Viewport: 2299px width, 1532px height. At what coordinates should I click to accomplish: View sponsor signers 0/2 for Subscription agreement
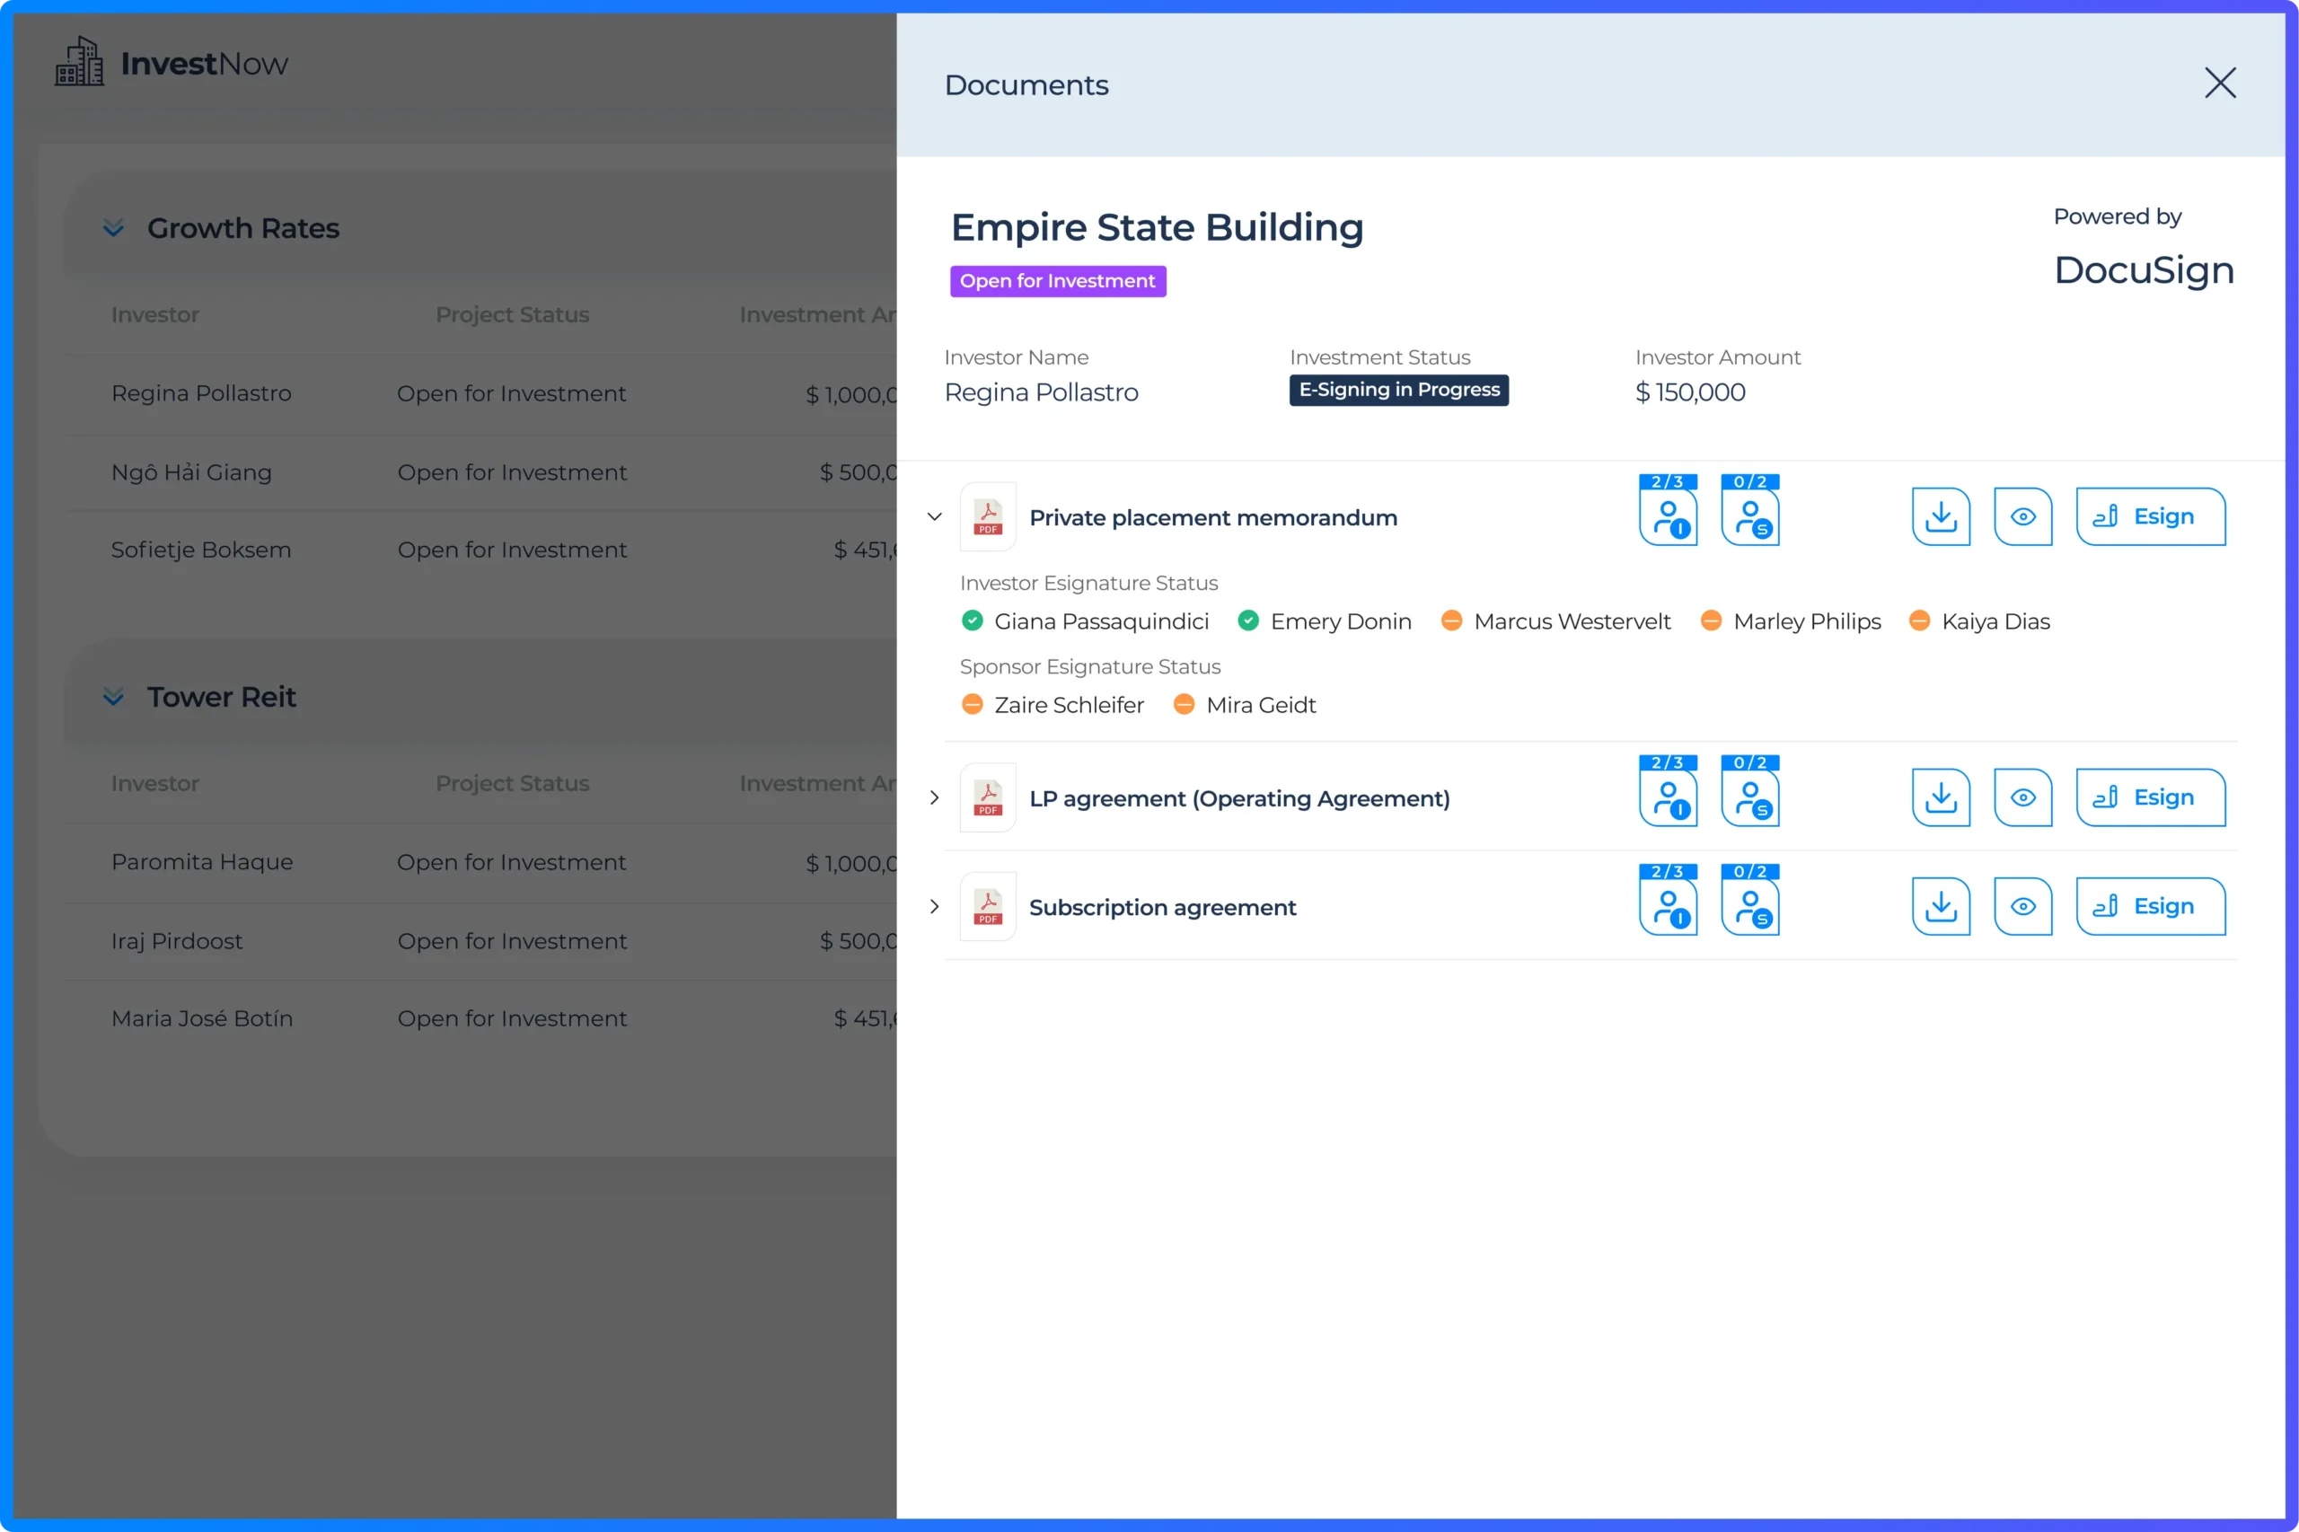click(x=1750, y=900)
